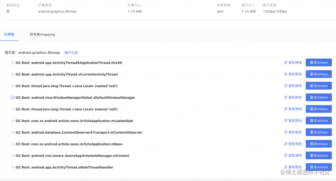The width and height of the screenshot is (336, 181).
Task: Copy stack icon for ArticleApplication.mBase row
Action: (x=285, y=144)
